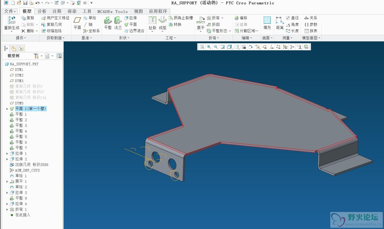The height and width of the screenshot is (229, 384).
Task: Switch to the 应用程序 ribbon tab
Action: [x=158, y=11]
